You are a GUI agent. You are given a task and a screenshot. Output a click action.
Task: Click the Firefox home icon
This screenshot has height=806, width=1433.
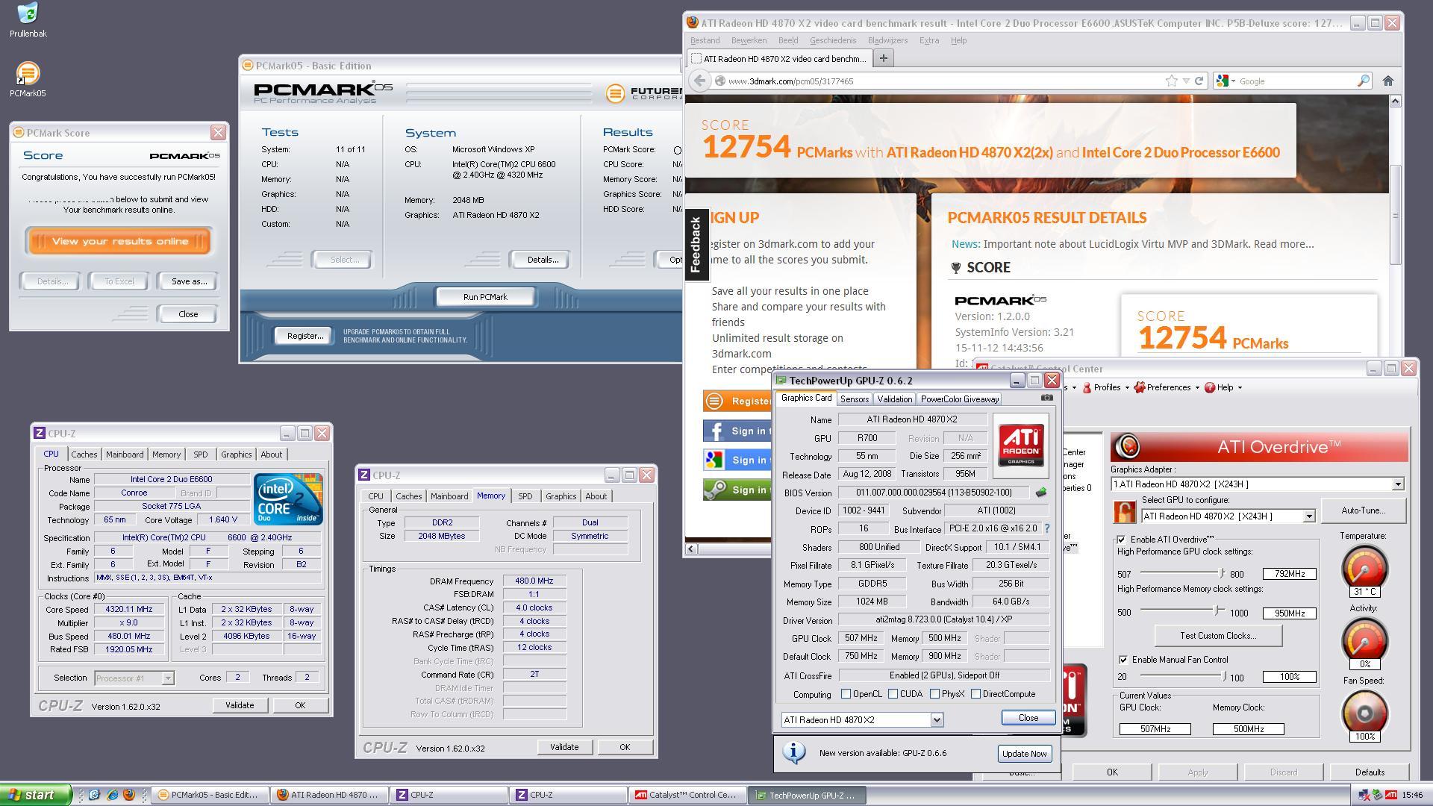(1387, 81)
